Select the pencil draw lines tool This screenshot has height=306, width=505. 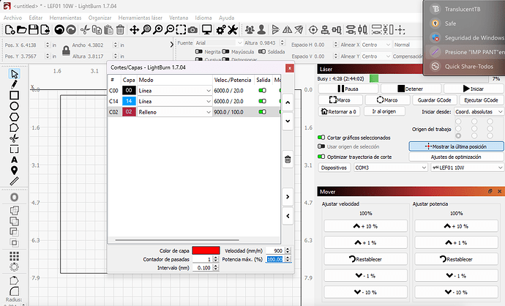click(x=14, y=84)
